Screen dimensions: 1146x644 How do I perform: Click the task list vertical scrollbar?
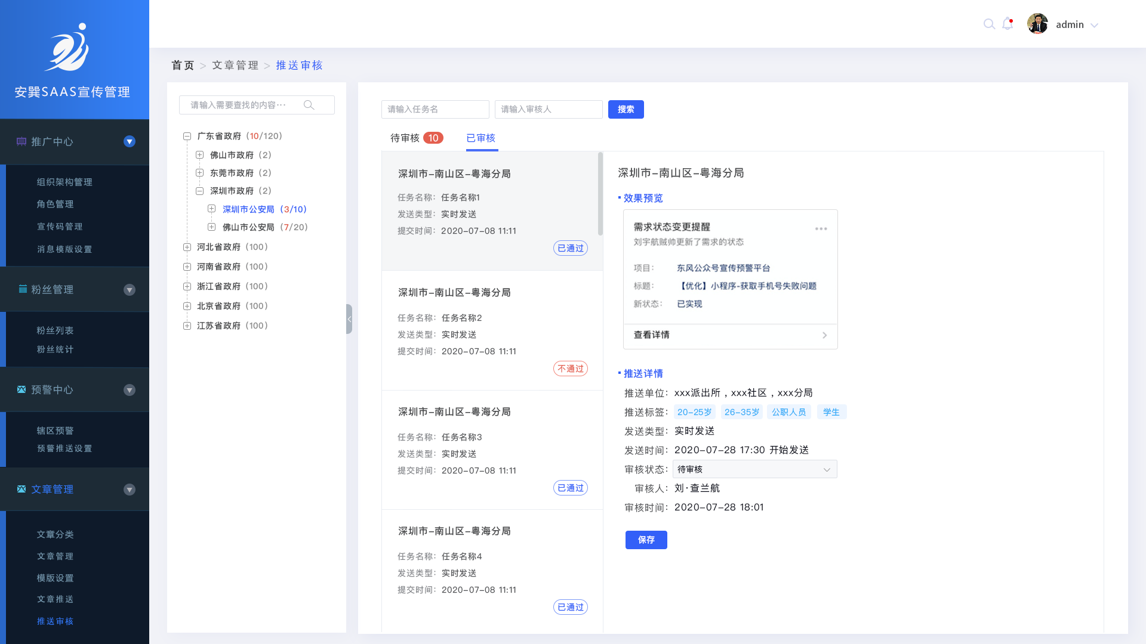[600, 194]
